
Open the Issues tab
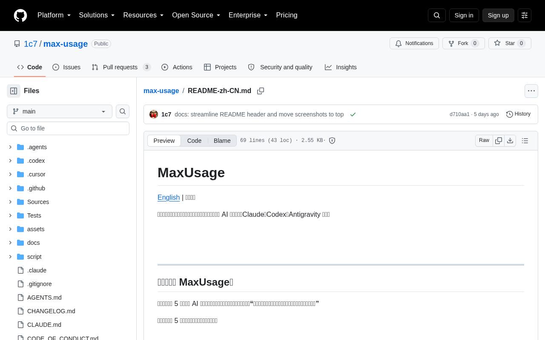point(66,67)
